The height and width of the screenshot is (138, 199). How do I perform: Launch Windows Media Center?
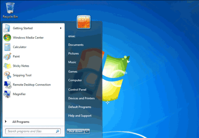[x=33, y=38]
